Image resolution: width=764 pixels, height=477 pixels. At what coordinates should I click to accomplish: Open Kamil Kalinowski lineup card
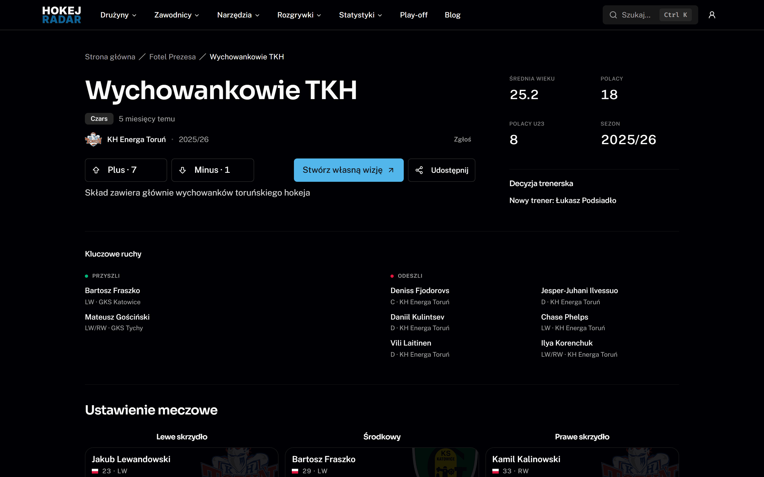click(582, 462)
